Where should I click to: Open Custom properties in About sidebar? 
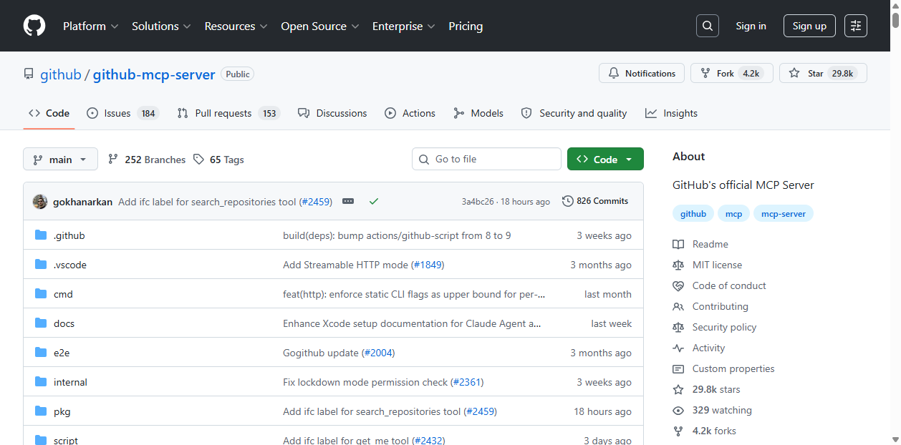[723, 368]
